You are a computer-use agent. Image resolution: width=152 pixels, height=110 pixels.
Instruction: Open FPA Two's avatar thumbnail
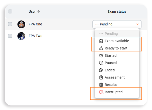(21, 36)
